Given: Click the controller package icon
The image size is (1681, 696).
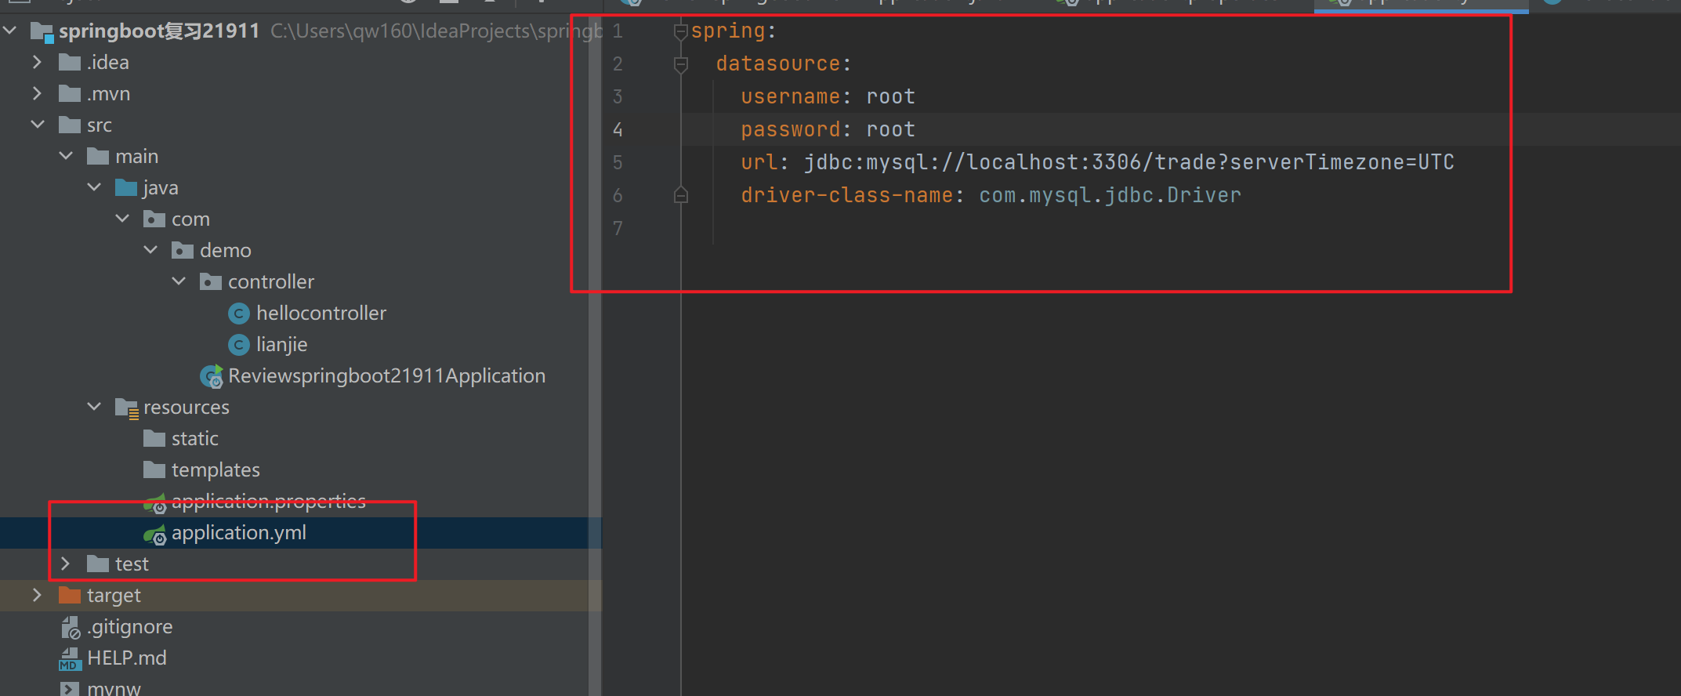Looking at the screenshot, I should 211,281.
